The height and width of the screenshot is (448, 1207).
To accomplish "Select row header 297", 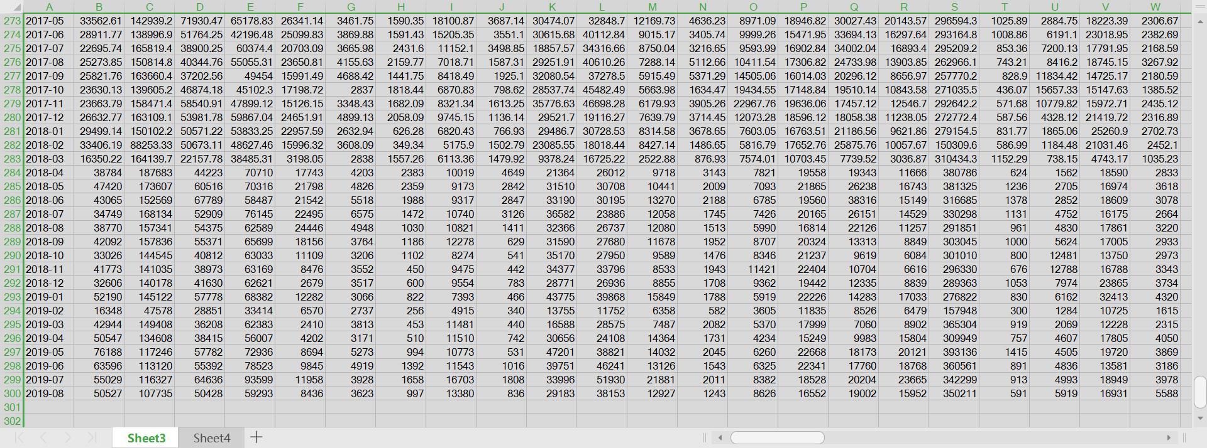I will point(12,352).
